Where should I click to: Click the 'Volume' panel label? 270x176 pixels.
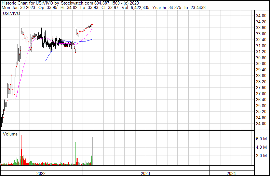pyautogui.click(x=10, y=134)
